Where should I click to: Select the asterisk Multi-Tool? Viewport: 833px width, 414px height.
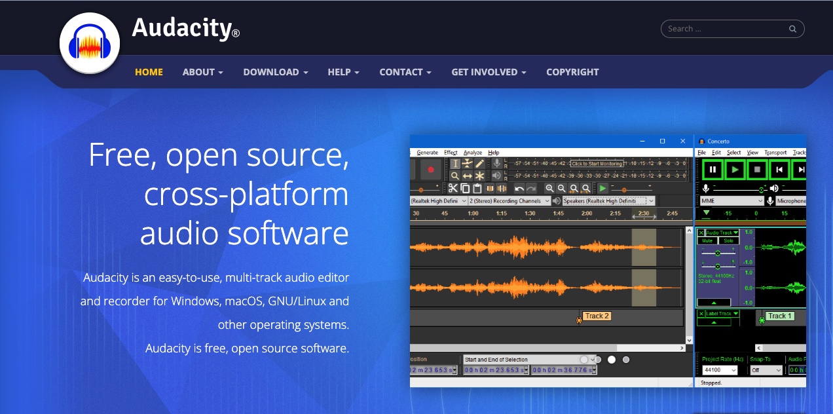[479, 176]
